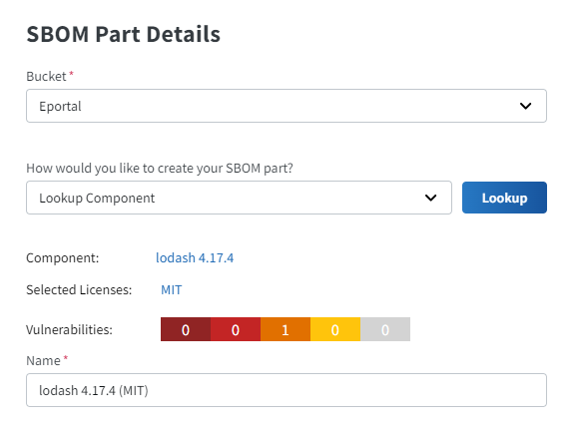The height and width of the screenshot is (428, 580).
Task: Click the blue Lookup button
Action: pyautogui.click(x=504, y=198)
